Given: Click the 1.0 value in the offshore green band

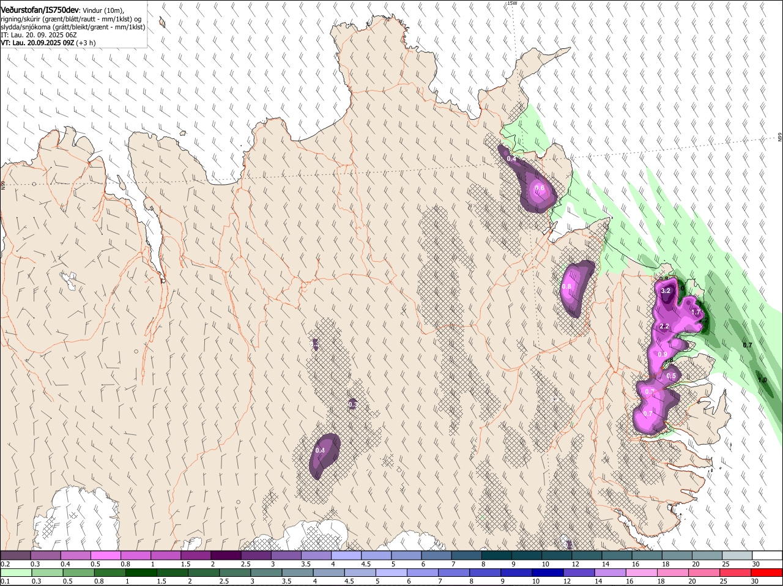Looking at the screenshot, I should click(x=762, y=380).
